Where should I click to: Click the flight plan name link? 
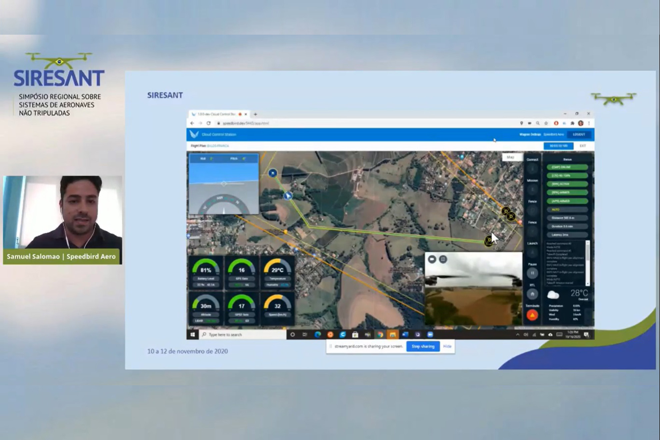(x=218, y=146)
